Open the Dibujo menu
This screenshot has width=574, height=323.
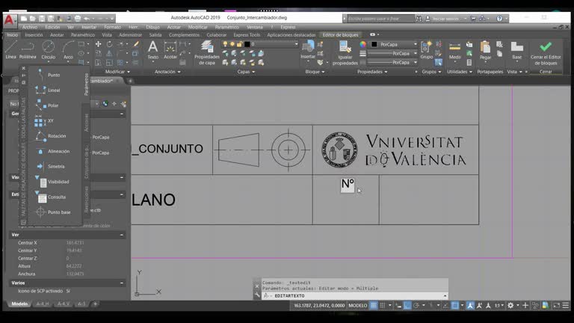152,27
